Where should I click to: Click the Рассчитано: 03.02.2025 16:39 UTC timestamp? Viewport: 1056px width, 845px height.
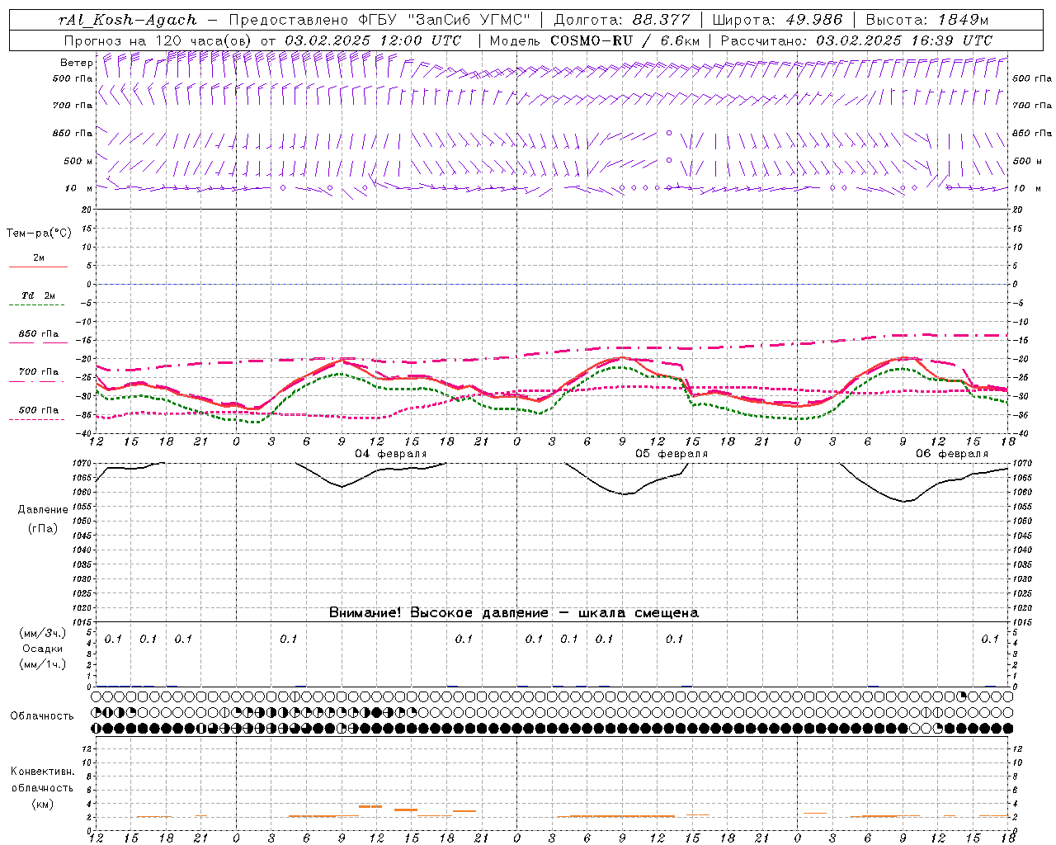[x=856, y=40]
